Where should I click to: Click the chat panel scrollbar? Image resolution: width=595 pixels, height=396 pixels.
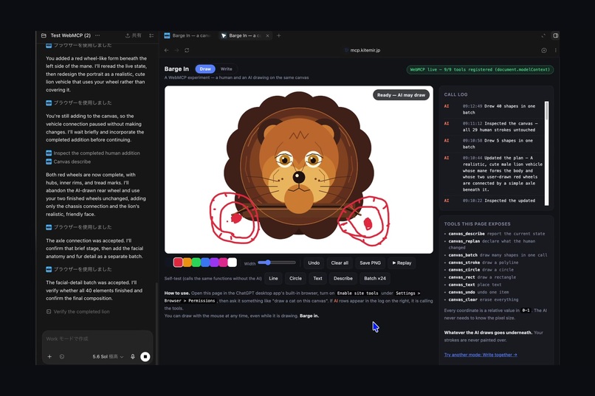pos(157,324)
